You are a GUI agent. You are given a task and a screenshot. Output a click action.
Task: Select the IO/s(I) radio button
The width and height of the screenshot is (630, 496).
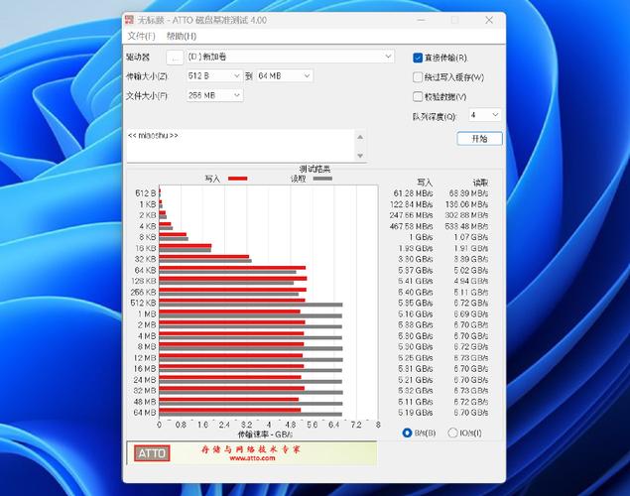click(452, 433)
